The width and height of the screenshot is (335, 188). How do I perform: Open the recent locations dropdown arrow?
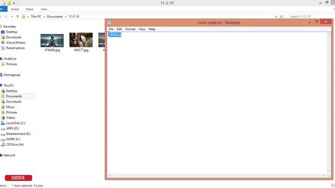(x=12, y=16)
